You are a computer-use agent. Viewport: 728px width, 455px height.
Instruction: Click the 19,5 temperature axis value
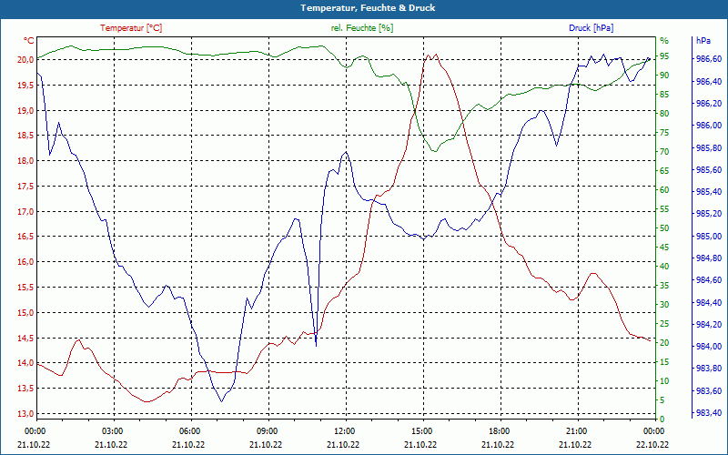click(25, 86)
